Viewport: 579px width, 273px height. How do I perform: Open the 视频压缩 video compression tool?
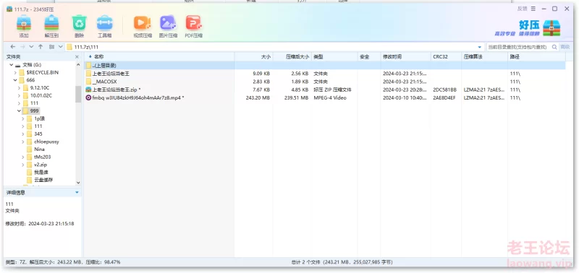coord(142,23)
